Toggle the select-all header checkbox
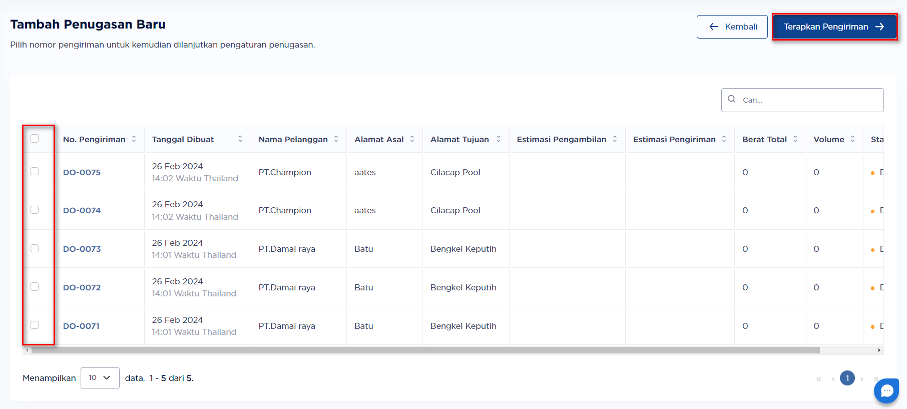Viewport: 907px width, 409px height. pos(35,139)
